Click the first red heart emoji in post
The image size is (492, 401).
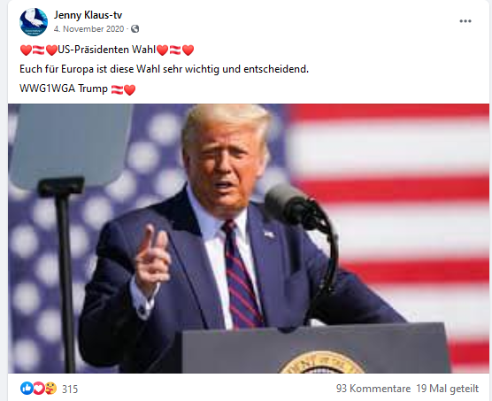(x=26, y=50)
